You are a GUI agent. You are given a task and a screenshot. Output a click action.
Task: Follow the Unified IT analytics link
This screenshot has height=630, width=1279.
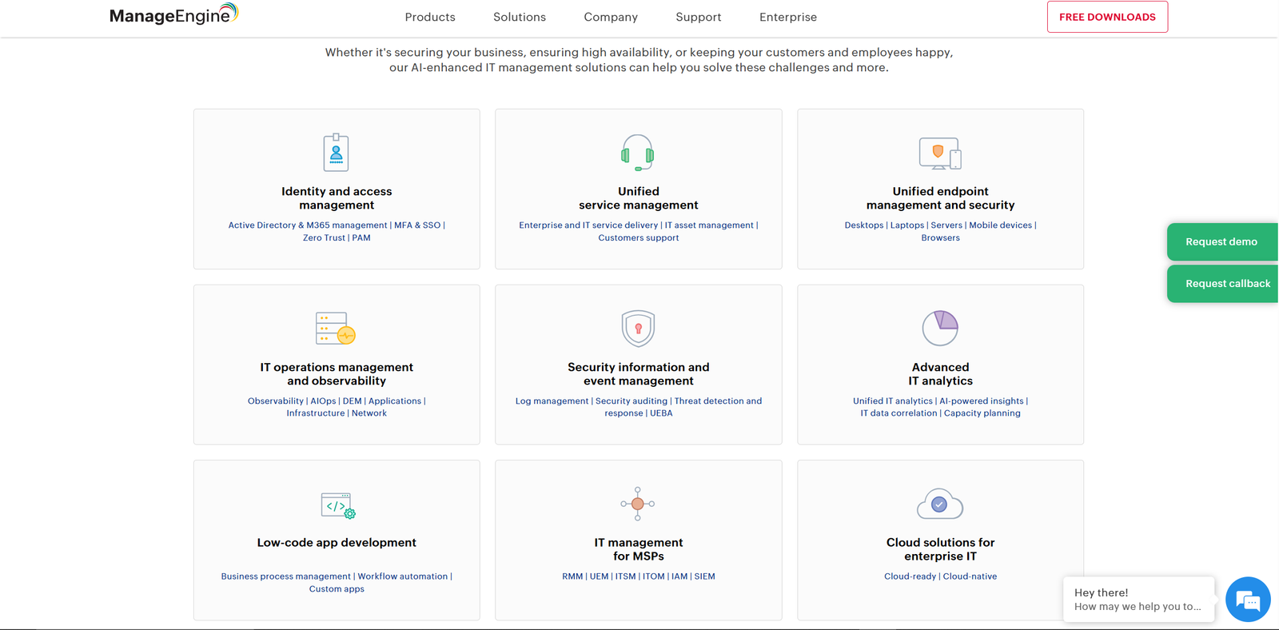pos(893,401)
